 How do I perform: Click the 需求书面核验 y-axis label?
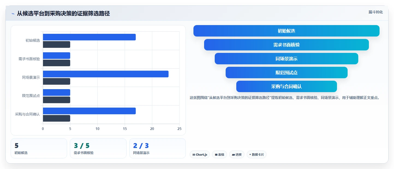click(29, 59)
